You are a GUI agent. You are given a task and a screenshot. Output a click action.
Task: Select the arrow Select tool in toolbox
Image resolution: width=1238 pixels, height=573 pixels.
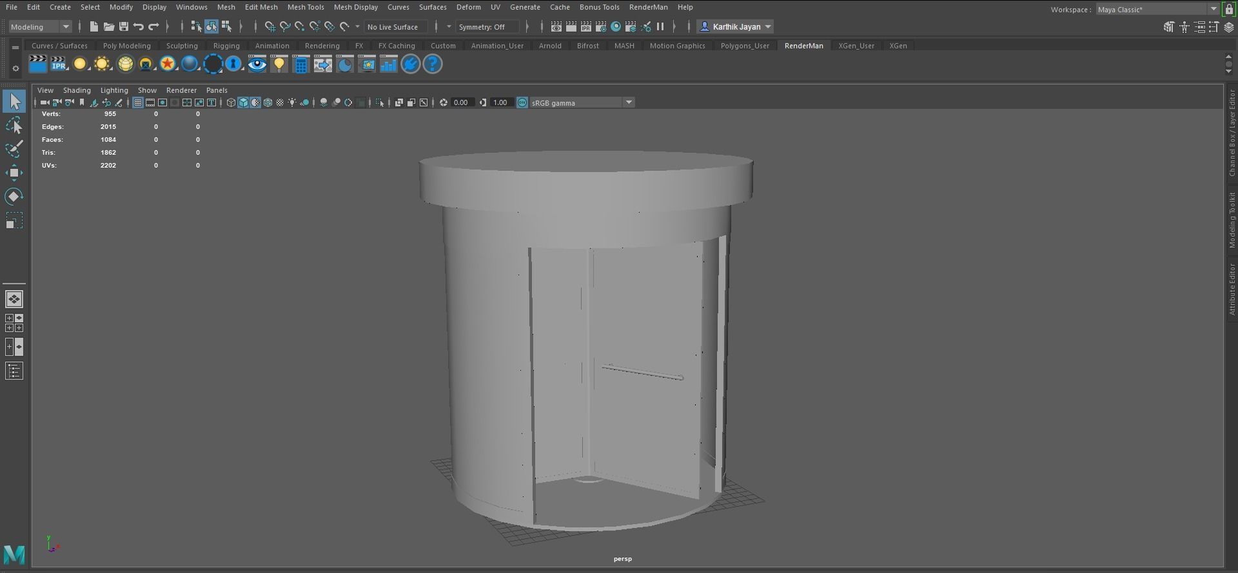pyautogui.click(x=14, y=101)
